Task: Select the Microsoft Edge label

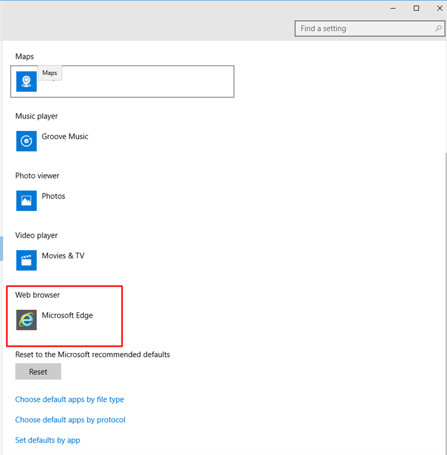Action: pyautogui.click(x=68, y=315)
